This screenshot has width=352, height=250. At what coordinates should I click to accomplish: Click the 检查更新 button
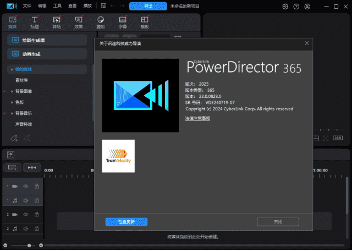(127, 221)
